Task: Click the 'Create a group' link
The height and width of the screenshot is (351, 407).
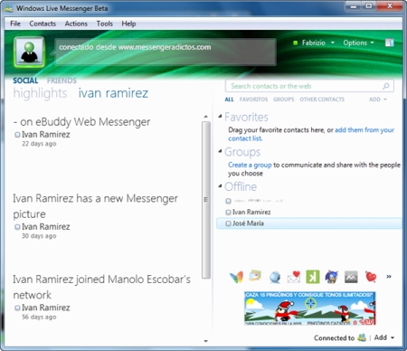Action: coord(250,165)
